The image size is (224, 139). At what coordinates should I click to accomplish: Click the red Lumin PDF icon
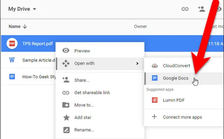(155, 100)
